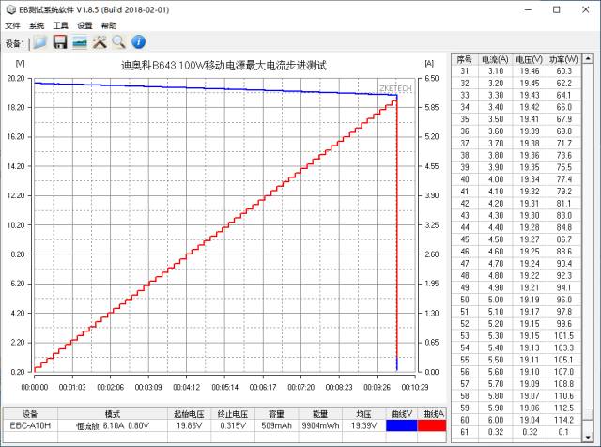Click the data table scroll down arrow

[x=588, y=437]
